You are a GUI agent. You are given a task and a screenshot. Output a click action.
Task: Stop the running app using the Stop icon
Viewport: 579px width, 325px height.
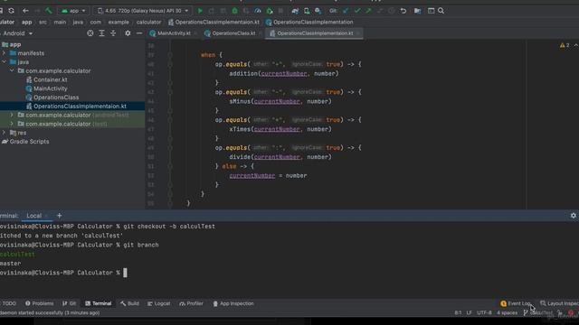[x=281, y=11]
